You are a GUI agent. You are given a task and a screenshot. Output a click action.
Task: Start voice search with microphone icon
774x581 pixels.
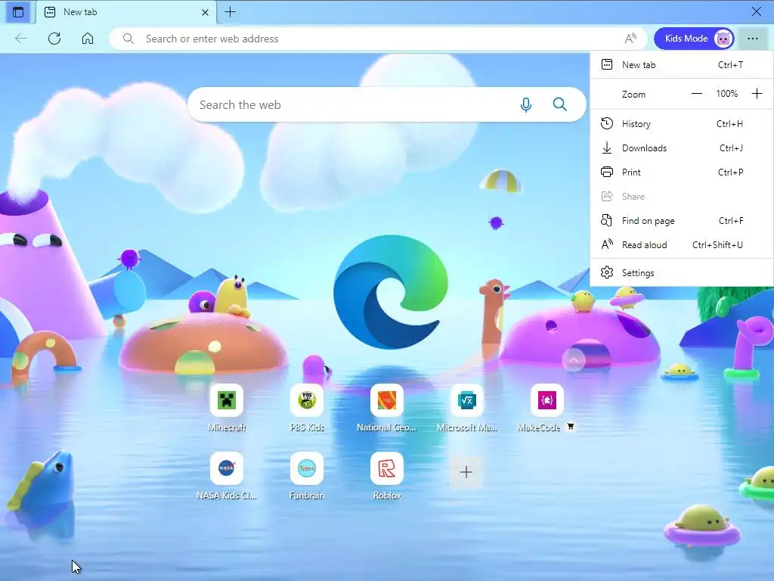click(x=526, y=104)
